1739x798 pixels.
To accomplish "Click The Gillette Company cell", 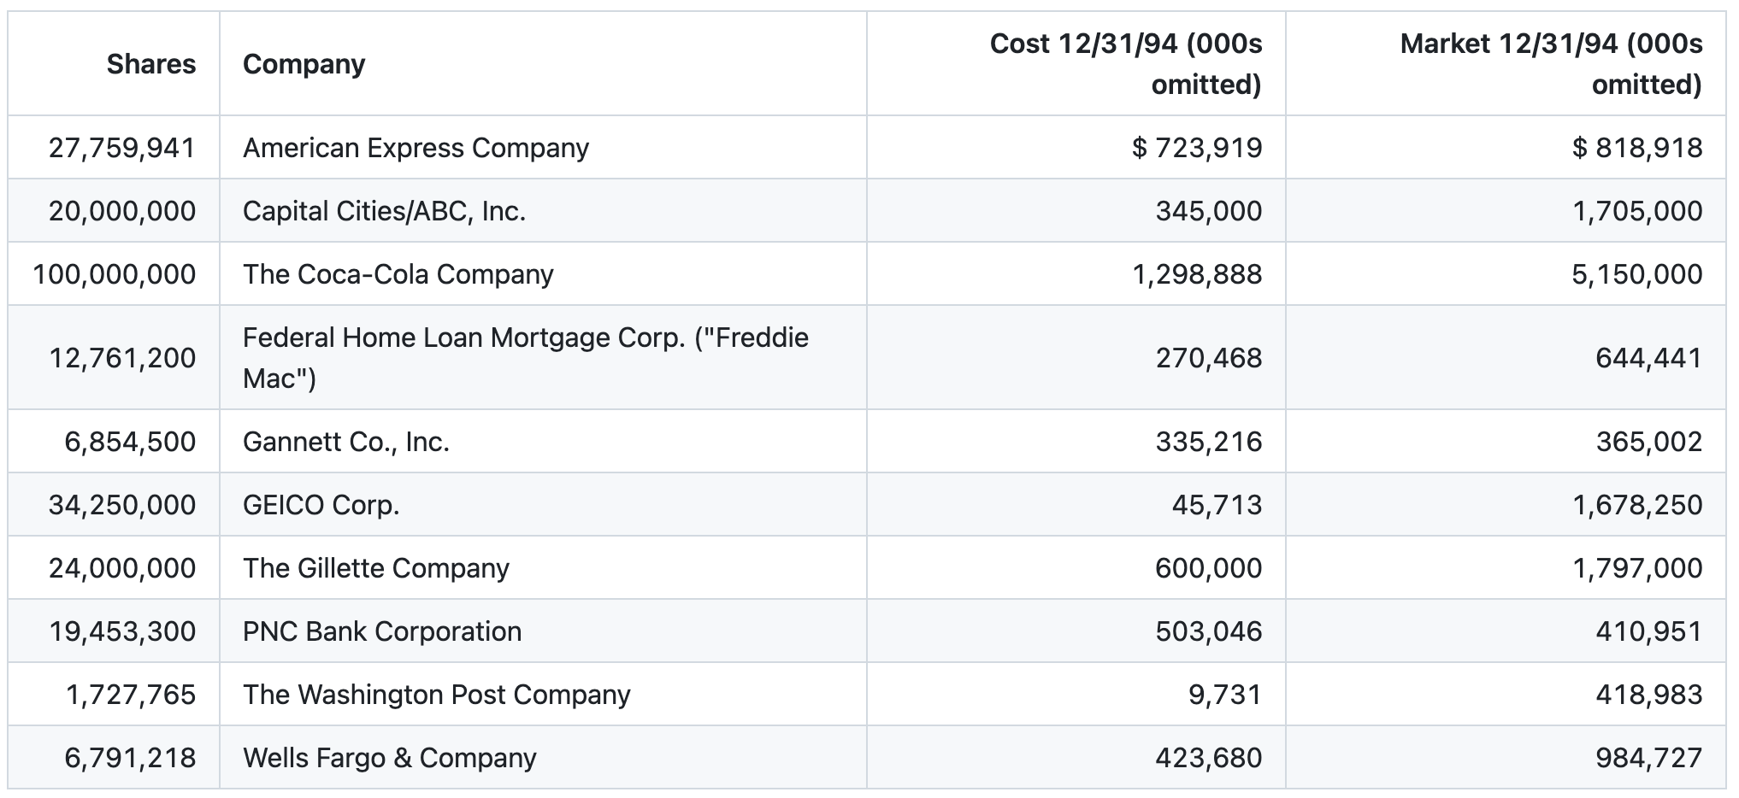I will 375,568.
